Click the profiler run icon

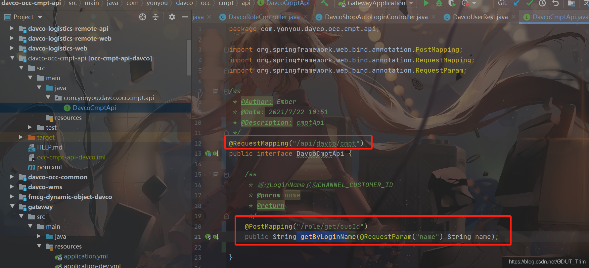tap(465, 3)
